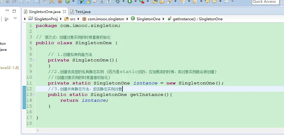Click the Forward navigation arrow icon
Screen dimensions: 284x135
(226, 2)
